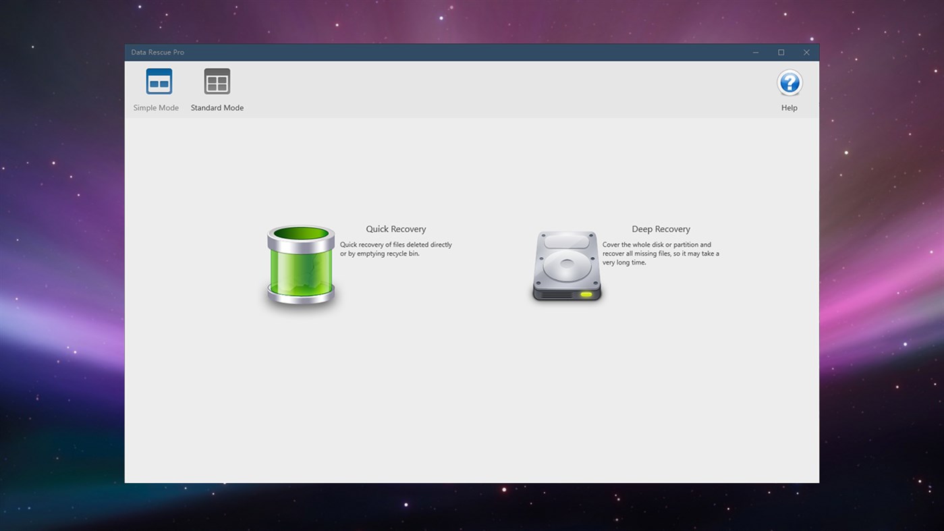Click the Deep Recovery heading text
The height and width of the screenshot is (531, 944).
661,229
